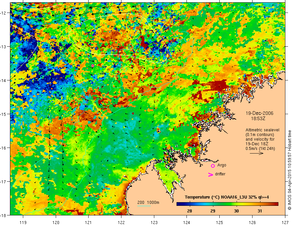Click the "200 1000m" depth label

148,202
